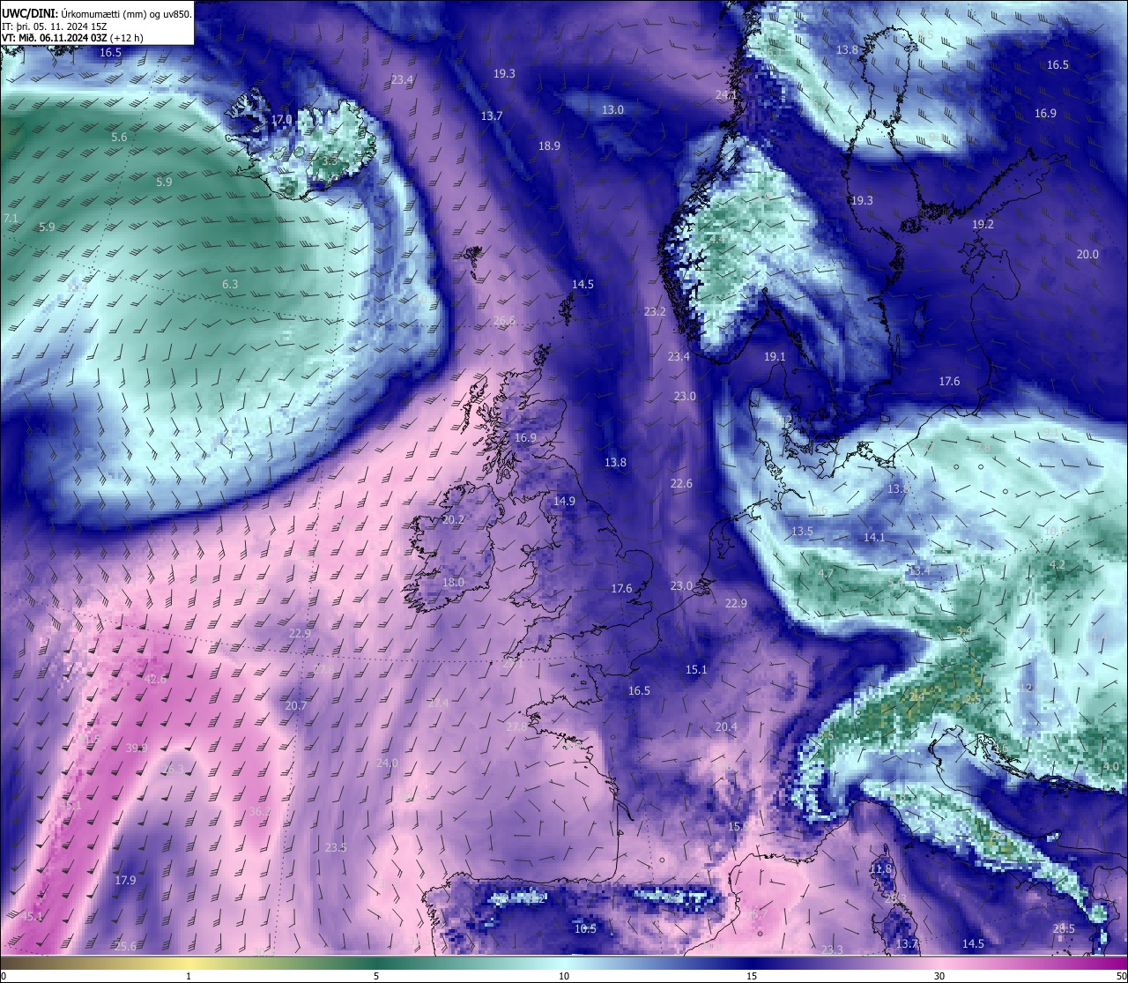The width and height of the screenshot is (1128, 983).
Task: Click the 10 tick label on color scale
Action: (x=564, y=976)
